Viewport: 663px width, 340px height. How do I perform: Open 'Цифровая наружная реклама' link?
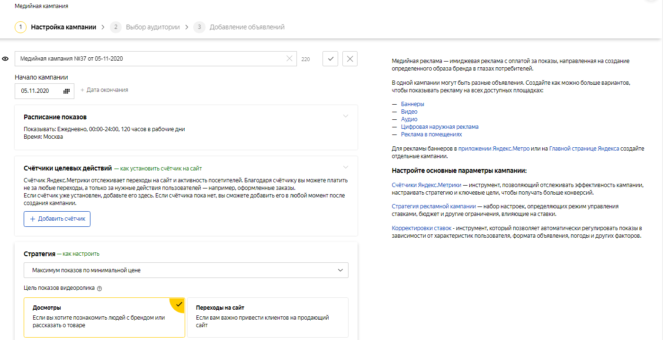click(439, 127)
